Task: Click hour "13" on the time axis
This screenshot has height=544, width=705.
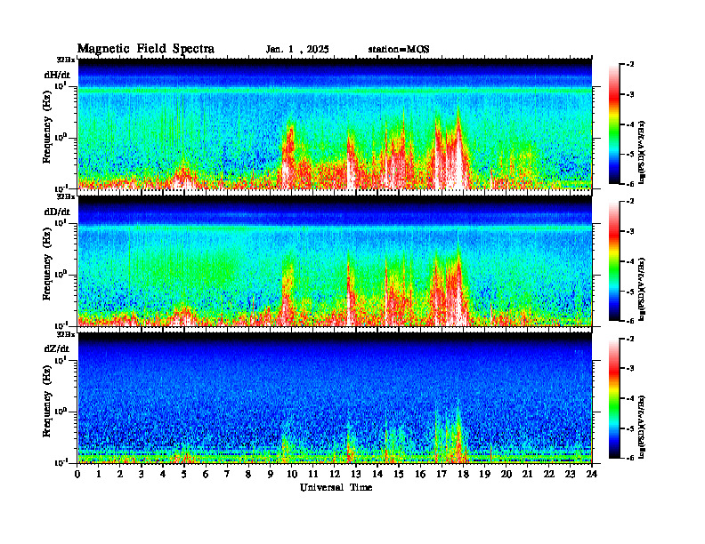Action: pos(356,475)
